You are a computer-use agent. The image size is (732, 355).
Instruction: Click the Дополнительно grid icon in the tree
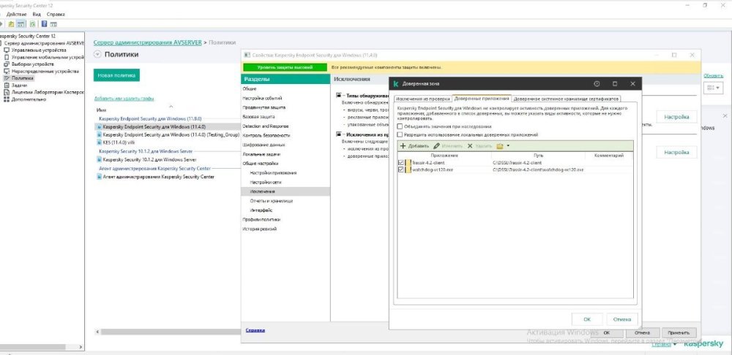tap(7, 99)
